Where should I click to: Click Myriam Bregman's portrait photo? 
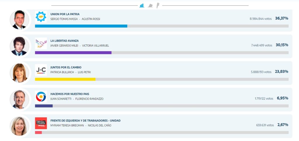(20, 126)
